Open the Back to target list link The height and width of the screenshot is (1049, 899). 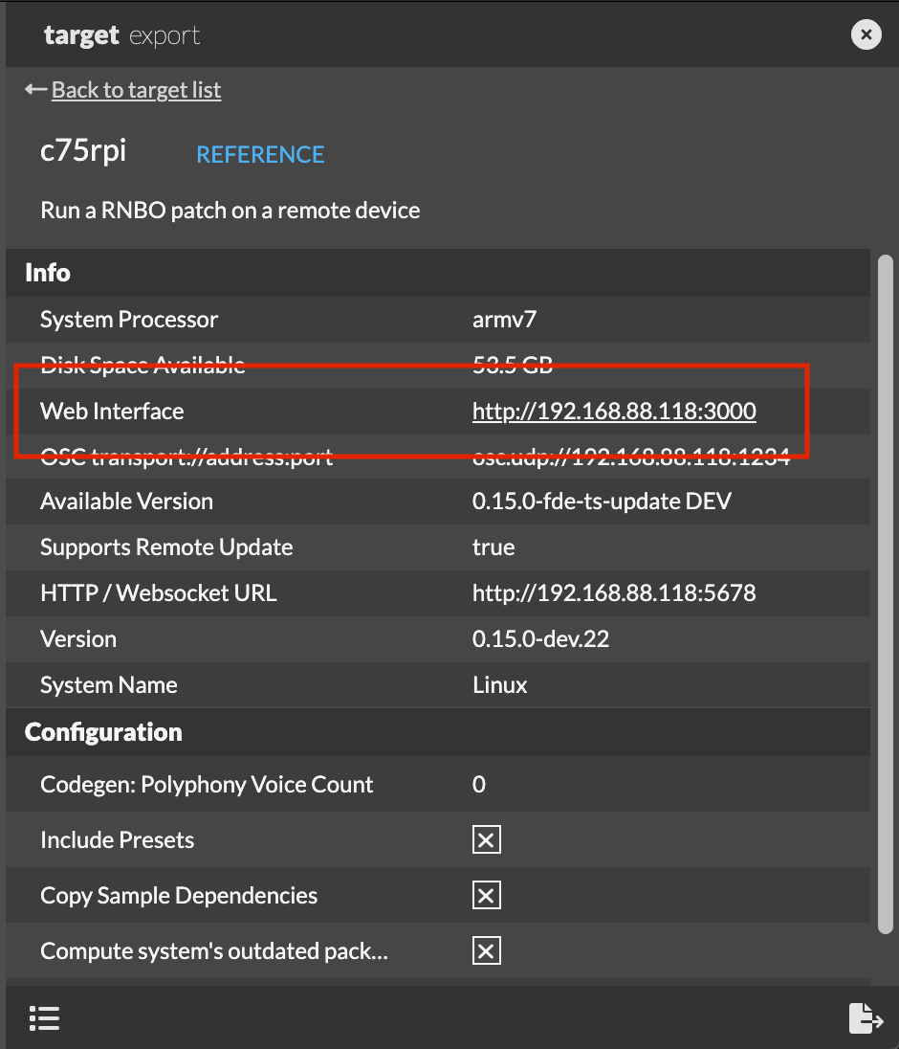click(136, 90)
